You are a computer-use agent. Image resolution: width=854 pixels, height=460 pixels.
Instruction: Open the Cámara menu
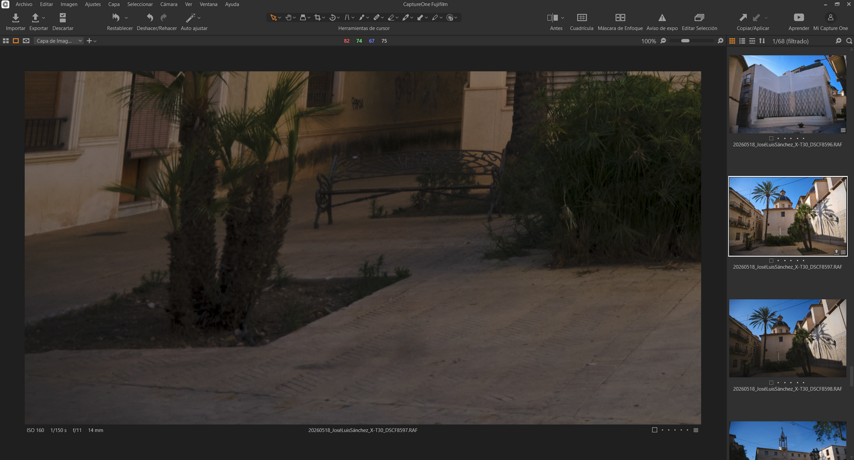pos(169,4)
